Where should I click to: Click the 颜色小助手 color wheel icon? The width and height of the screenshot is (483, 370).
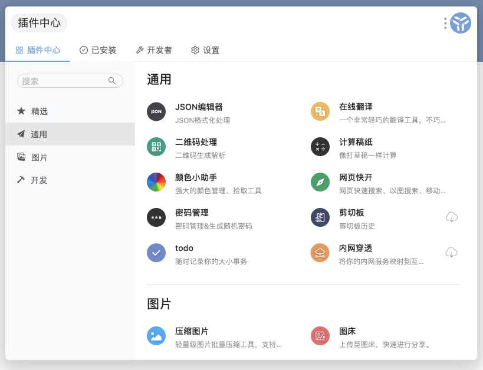(156, 182)
